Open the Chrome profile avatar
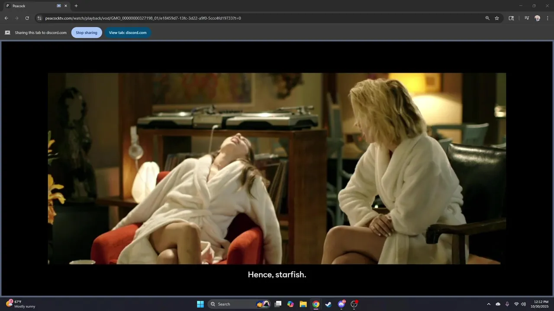 pyautogui.click(x=537, y=18)
